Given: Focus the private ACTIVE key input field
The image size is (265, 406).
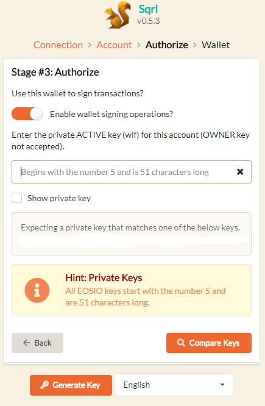Looking at the screenshot, I should tap(132, 172).
